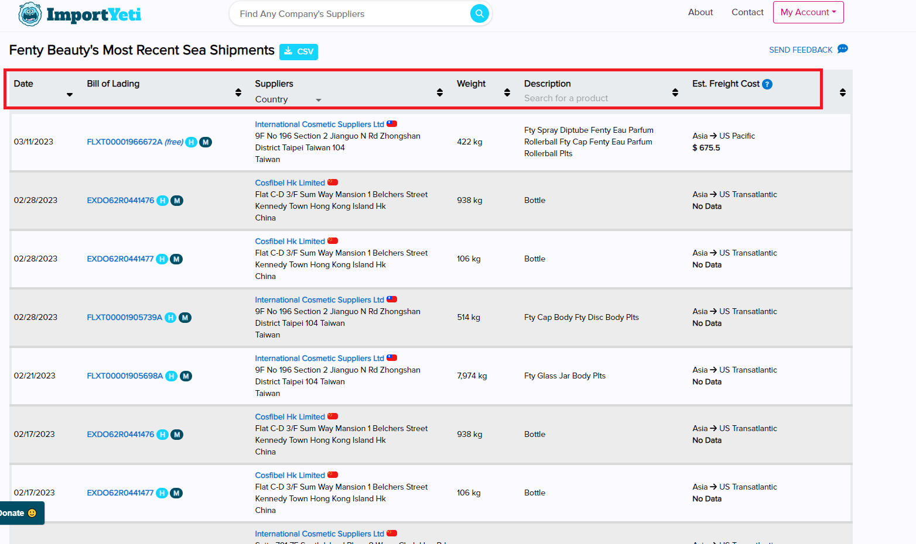
Task: Open bill of lading FLXT00001905698A
Action: tap(125, 376)
